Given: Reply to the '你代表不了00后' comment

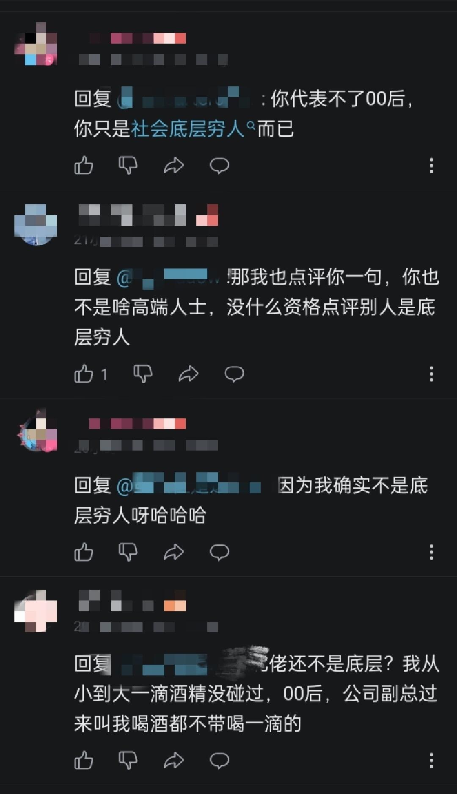Looking at the screenshot, I should tap(219, 166).
